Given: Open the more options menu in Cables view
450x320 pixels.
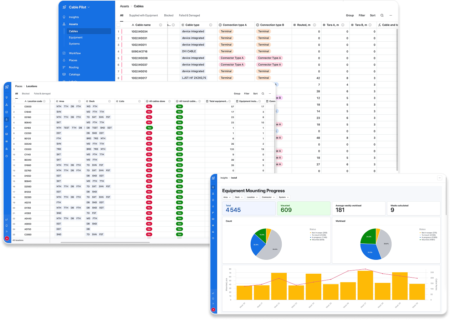Looking at the screenshot, I should point(391,15).
